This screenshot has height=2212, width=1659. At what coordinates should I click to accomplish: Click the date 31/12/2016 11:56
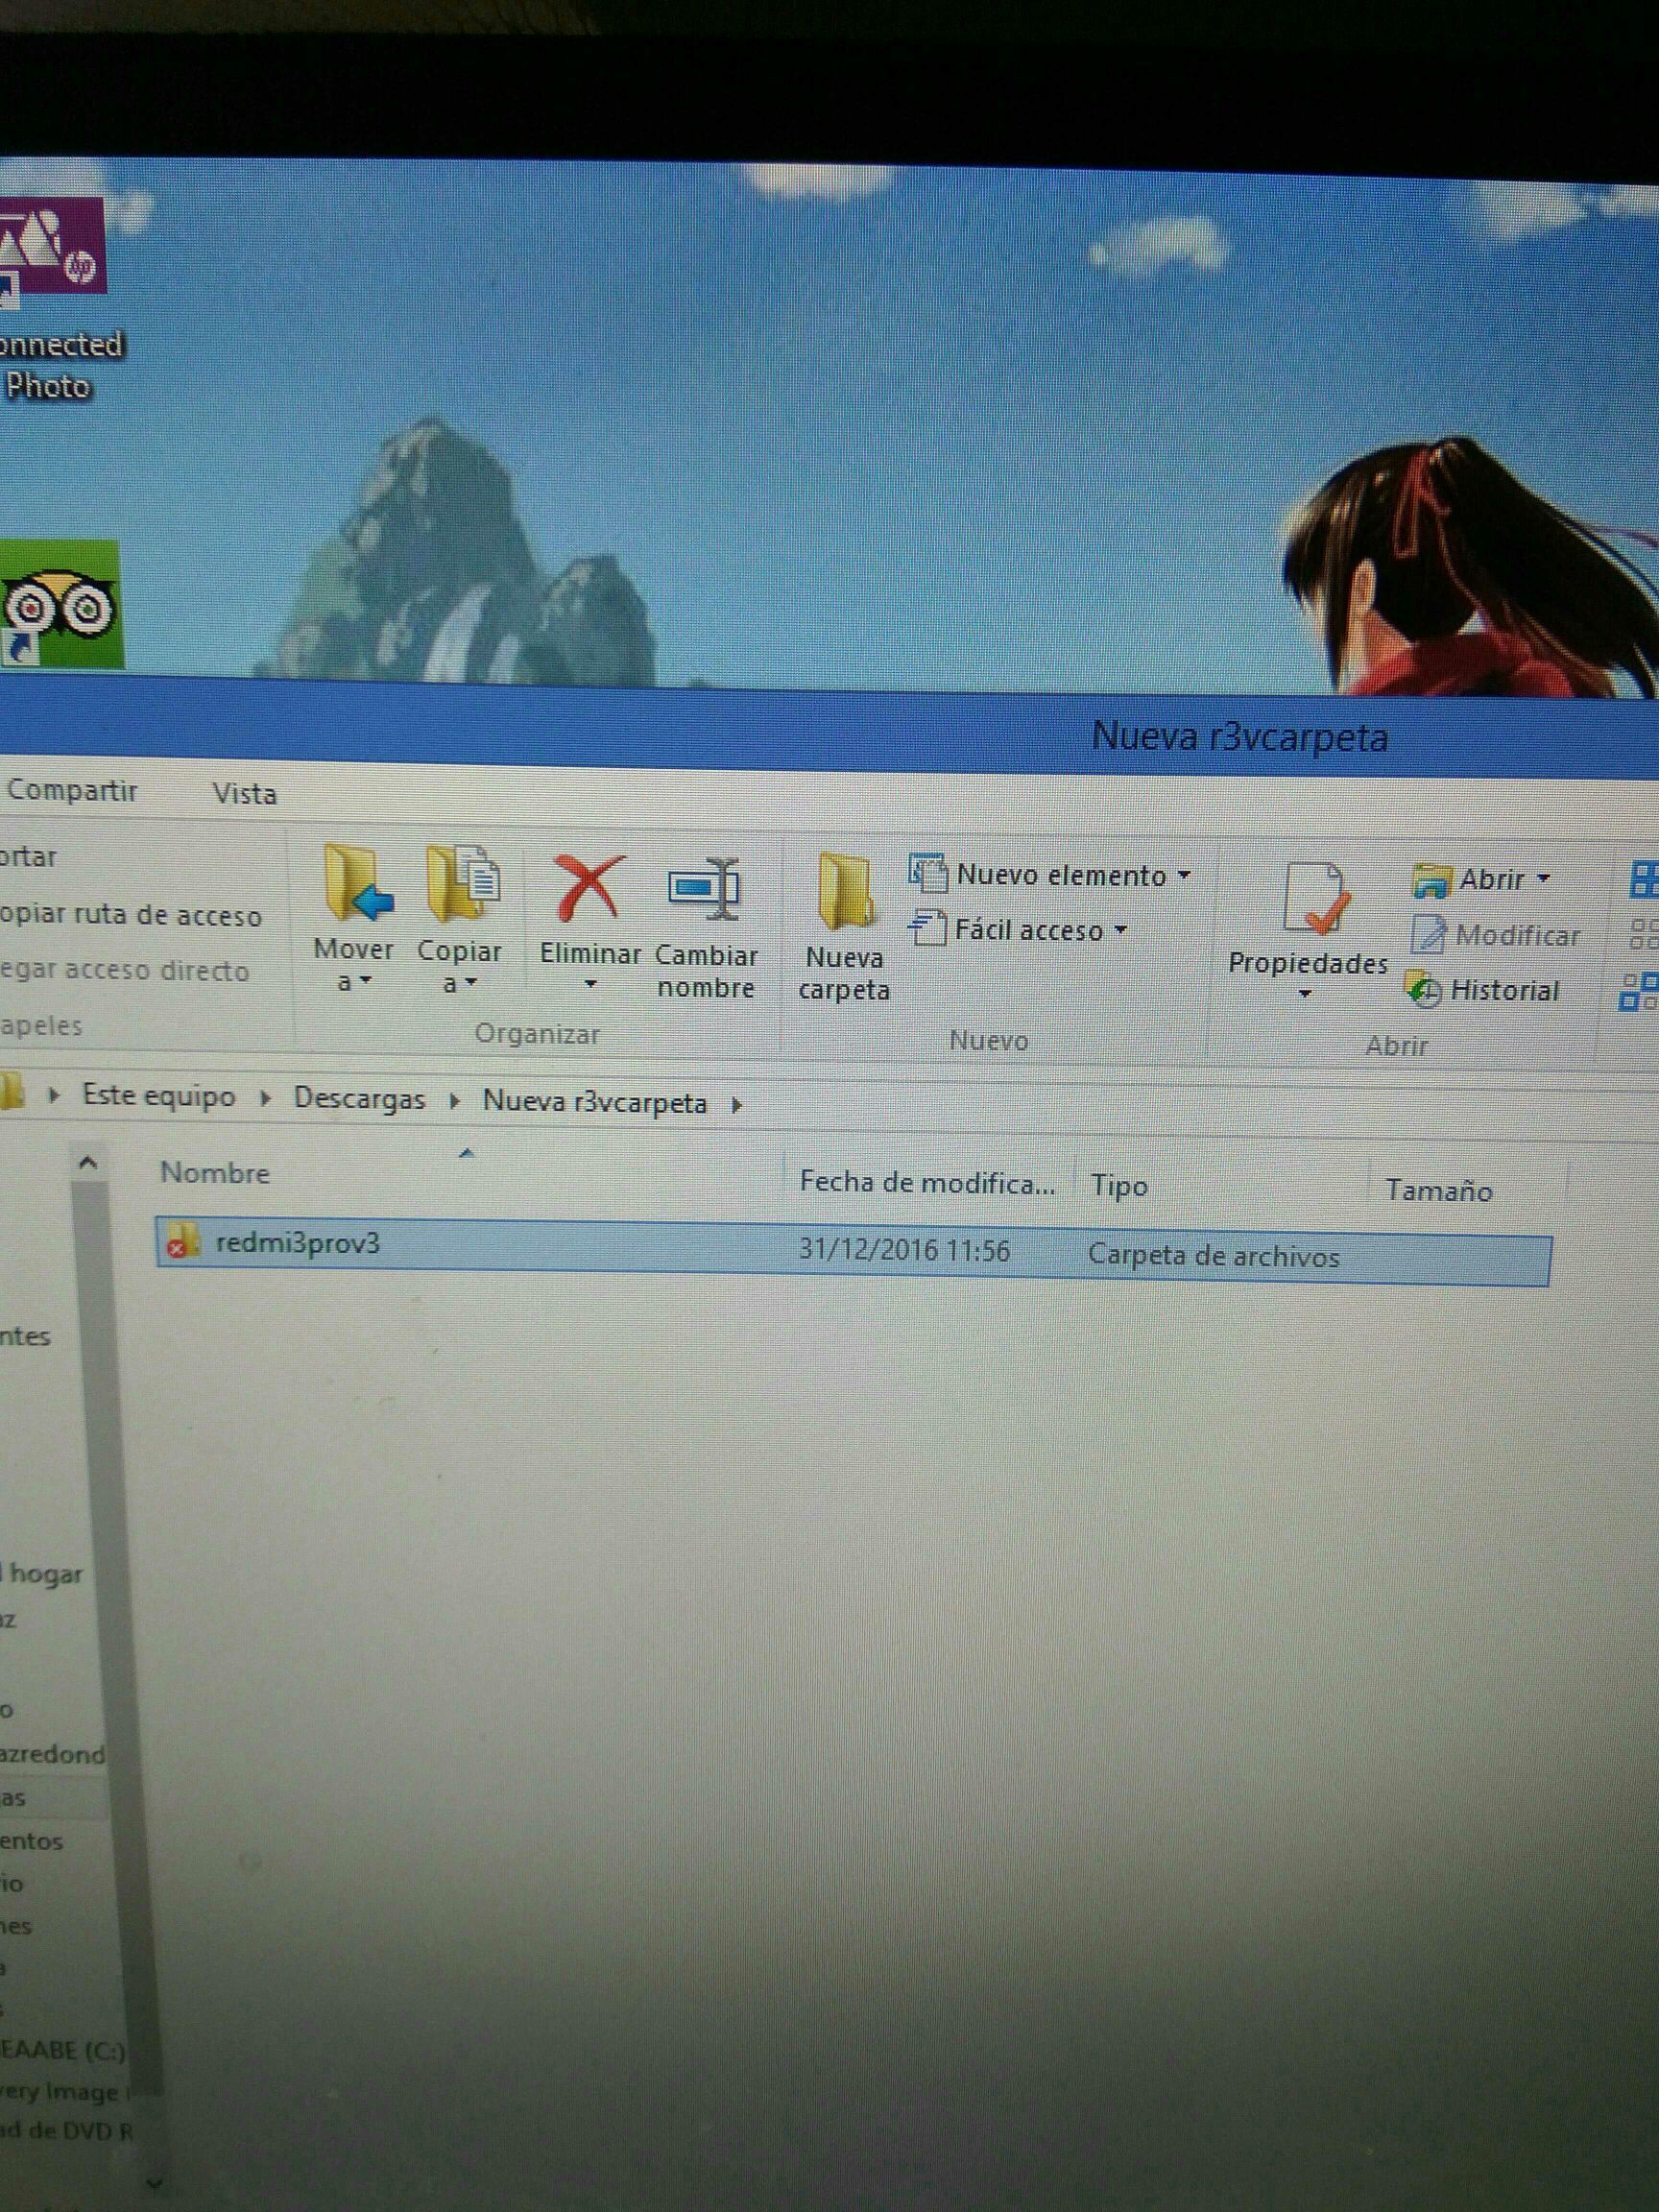click(904, 1250)
